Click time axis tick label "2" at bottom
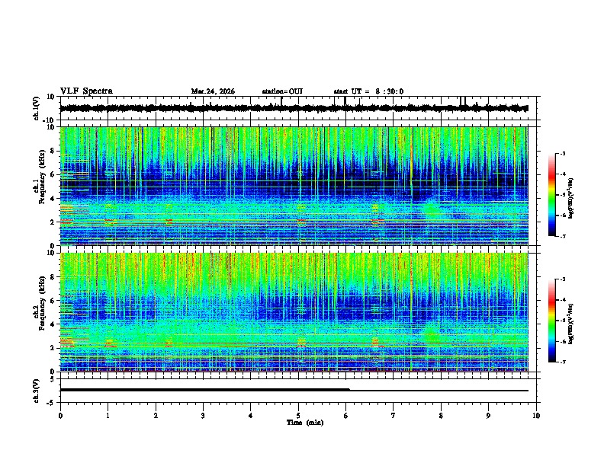604x466 pixels. point(156,416)
